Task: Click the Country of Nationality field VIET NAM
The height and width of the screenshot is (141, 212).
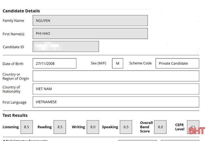Action: (x=116, y=89)
